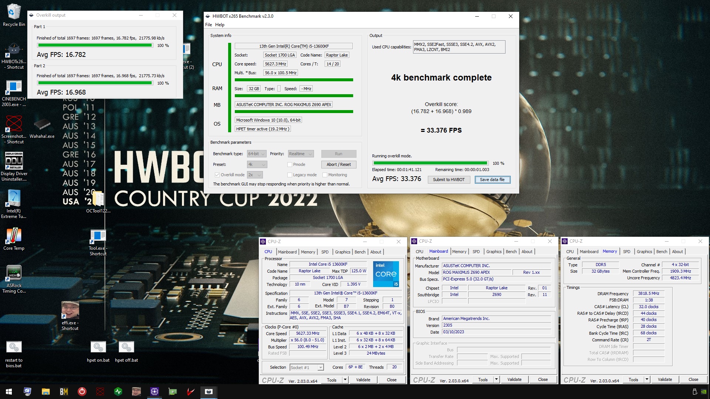Viewport: 710px width, 399px height.
Task: Open the Preset 4k dropdown
Action: coord(257,164)
